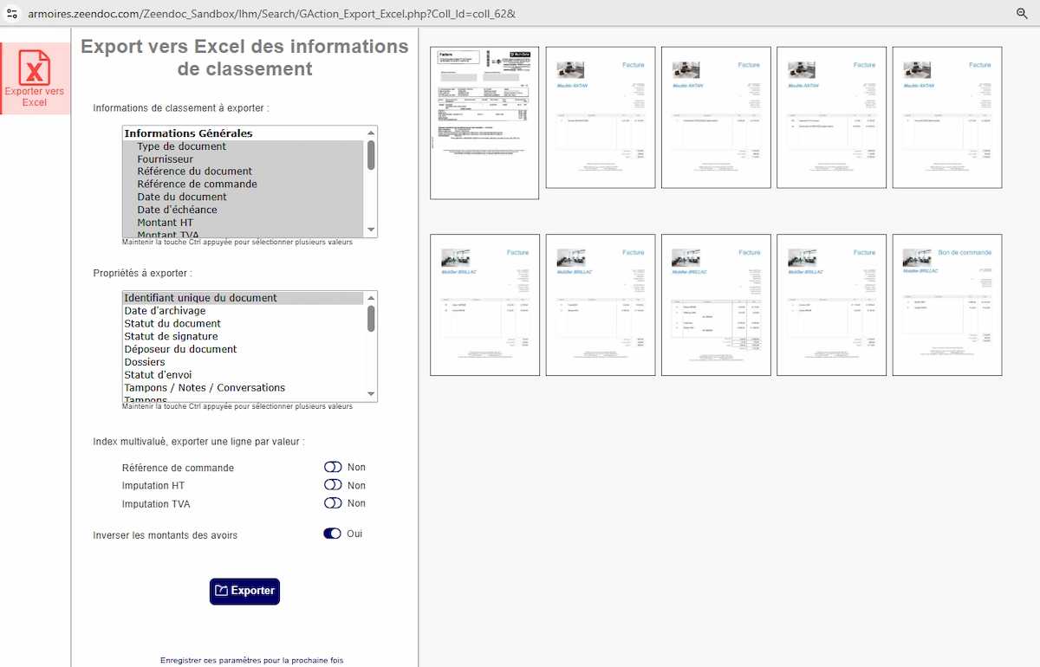Open the site information icon in address bar
This screenshot has width=1040, height=667.
11,13
